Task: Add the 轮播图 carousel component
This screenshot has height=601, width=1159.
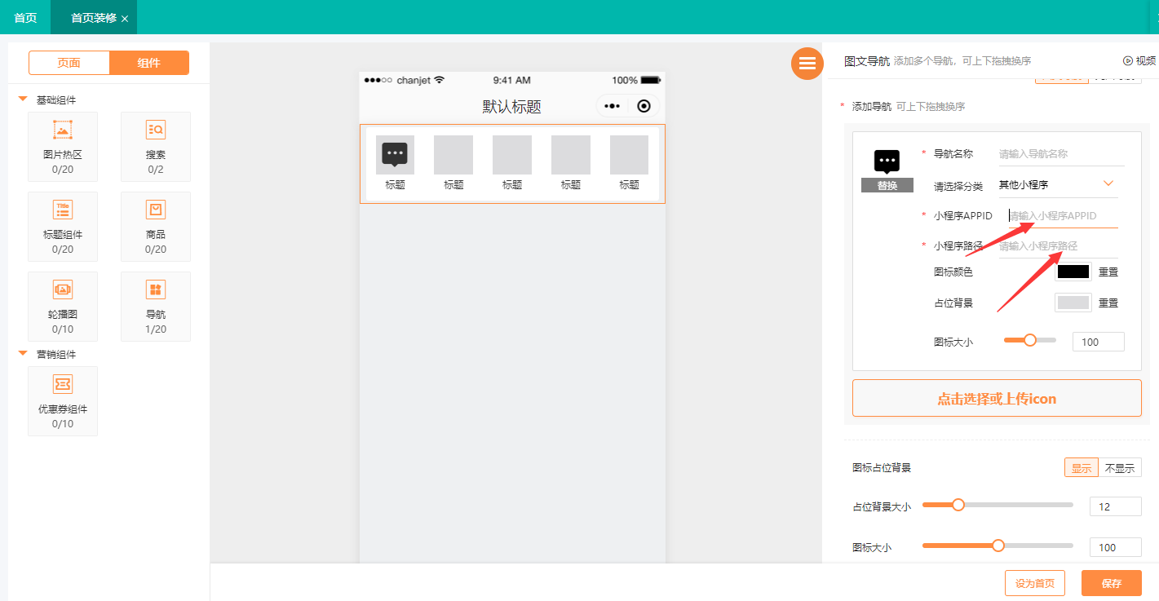Action: click(63, 306)
